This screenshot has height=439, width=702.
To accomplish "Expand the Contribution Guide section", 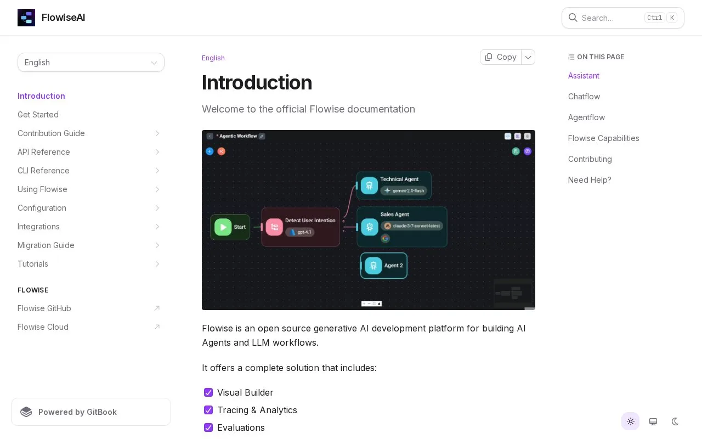I will [157, 133].
